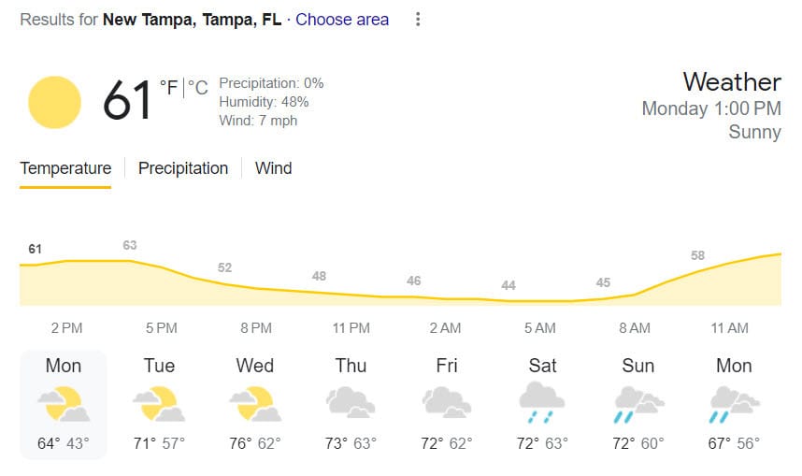
Task: Select the highlighted first Mon forecast card
Action: (x=64, y=404)
